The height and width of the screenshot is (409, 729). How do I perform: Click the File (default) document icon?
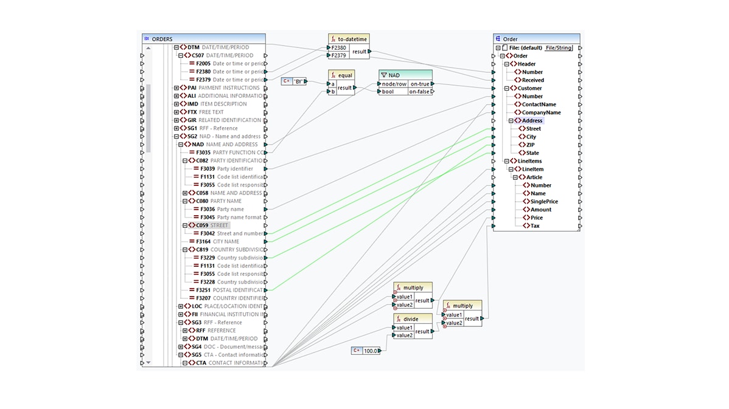pos(504,47)
